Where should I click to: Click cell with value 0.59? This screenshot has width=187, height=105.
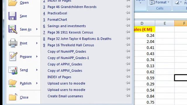[x=144, y=78]
